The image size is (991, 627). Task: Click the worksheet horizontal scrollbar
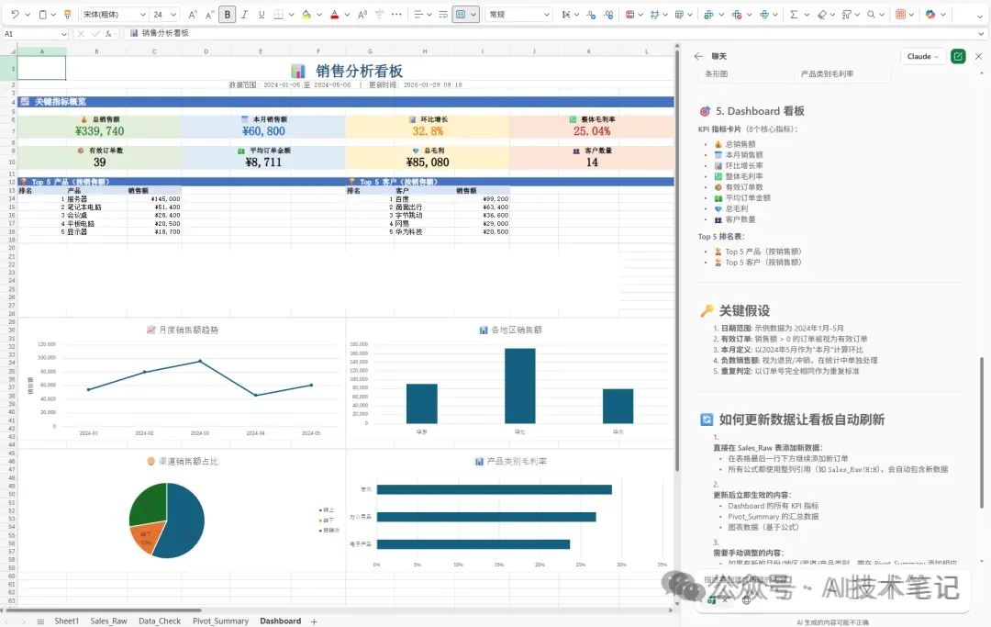[x=105, y=610]
